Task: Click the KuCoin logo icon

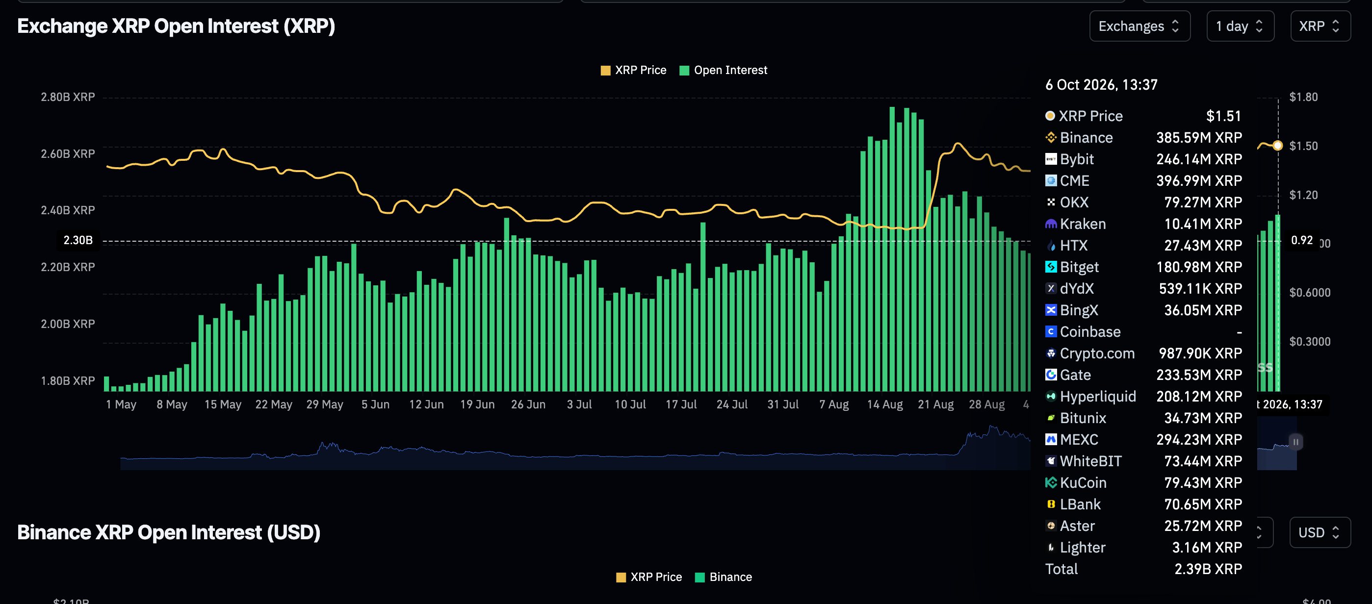Action: pyautogui.click(x=1050, y=483)
